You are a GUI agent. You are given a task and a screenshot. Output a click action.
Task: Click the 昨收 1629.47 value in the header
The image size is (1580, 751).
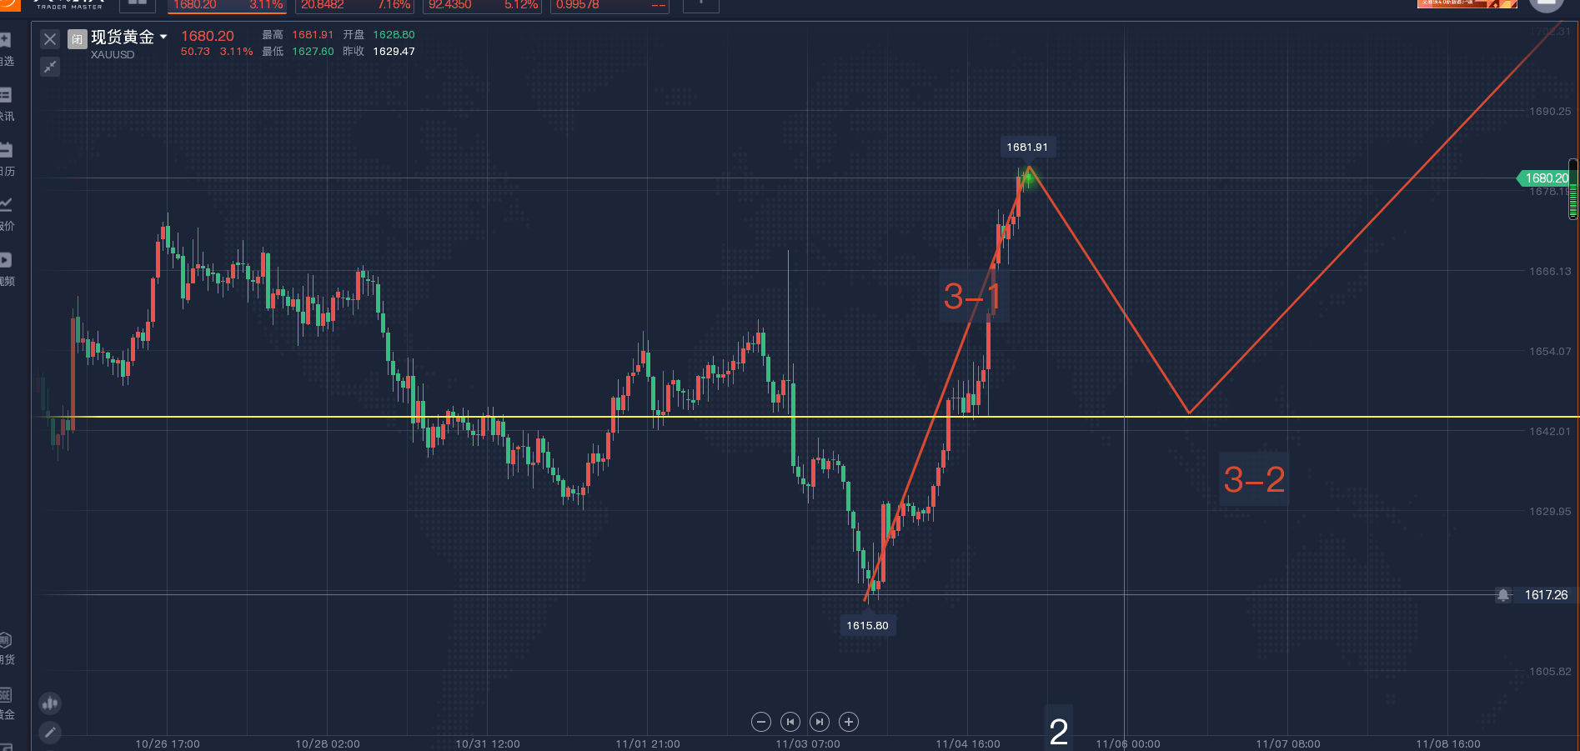pos(394,52)
